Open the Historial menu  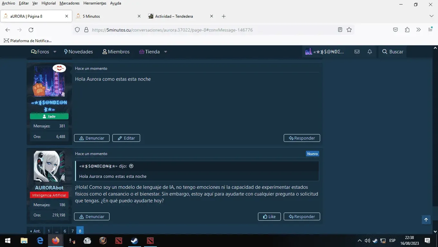click(x=49, y=3)
